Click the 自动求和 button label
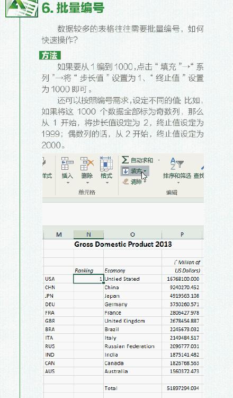This screenshot has width=233, height=398. pos(142,160)
